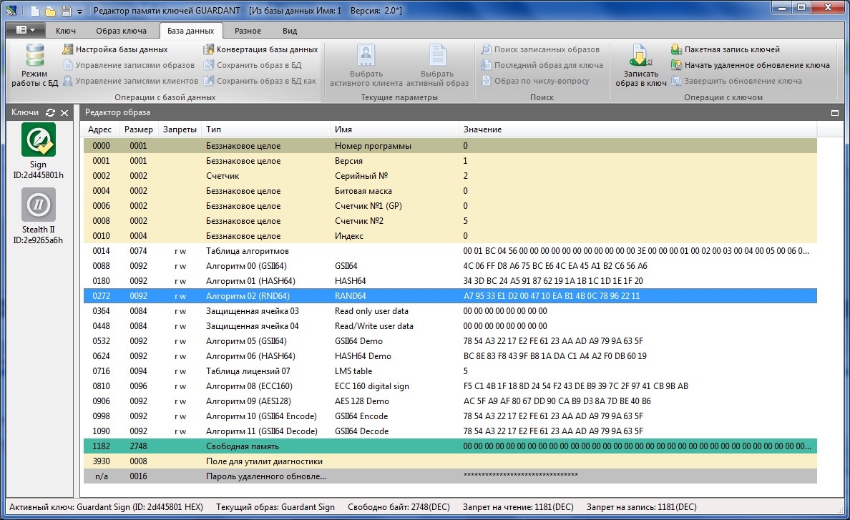
Task: Open the 'Разное' ribbon tab
Action: (x=248, y=31)
